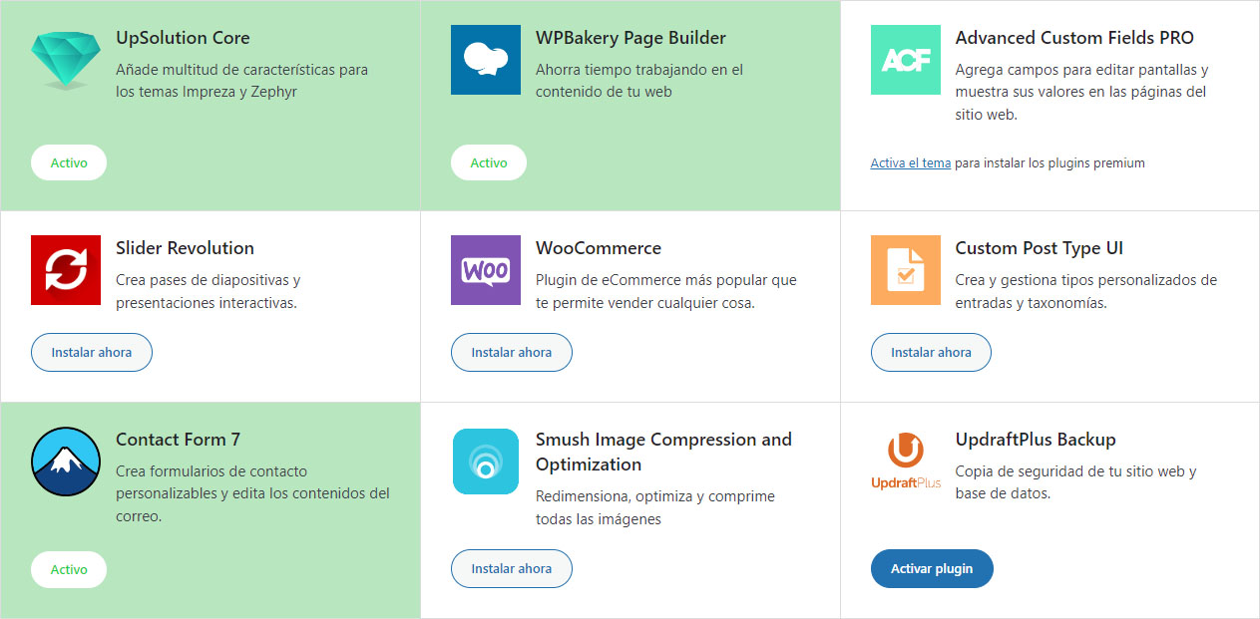Viewport: 1260px width, 619px height.
Task: Activate the UpdraftPlus Backup plugin
Action: click(932, 568)
